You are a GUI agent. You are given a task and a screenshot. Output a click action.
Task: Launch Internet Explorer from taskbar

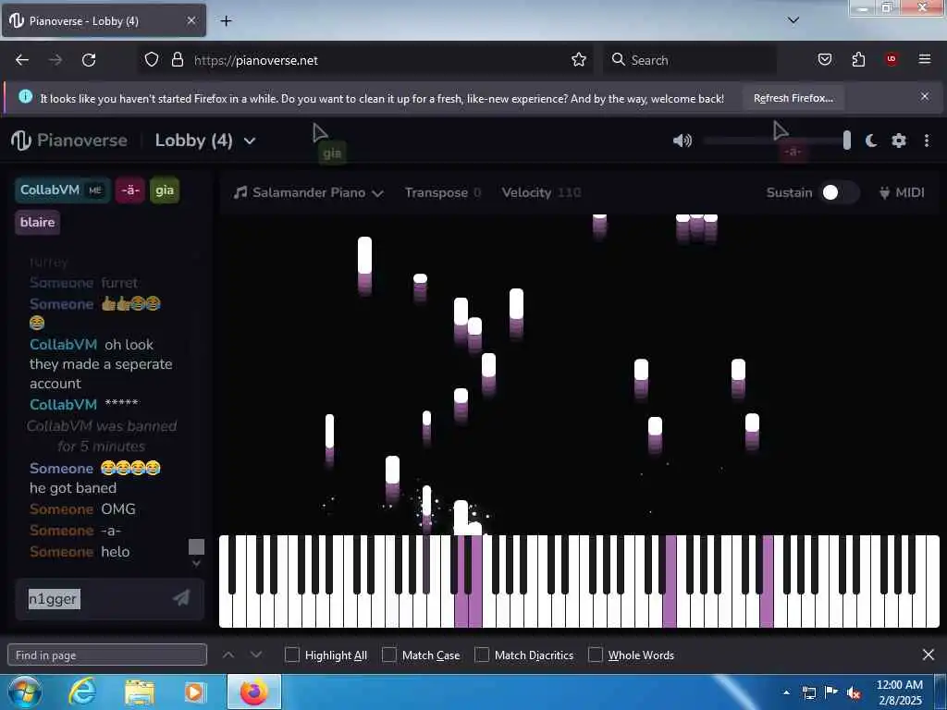pos(82,692)
